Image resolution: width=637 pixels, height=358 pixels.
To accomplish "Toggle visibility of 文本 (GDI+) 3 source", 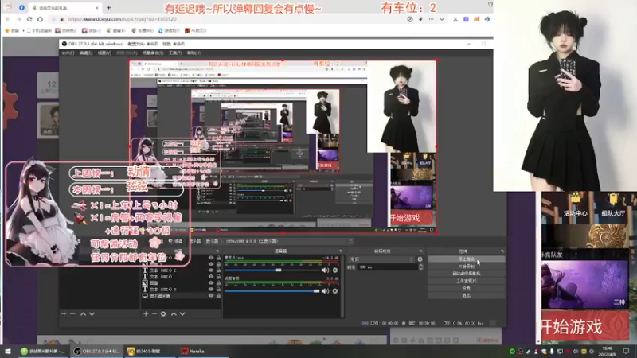I will (211, 289).
